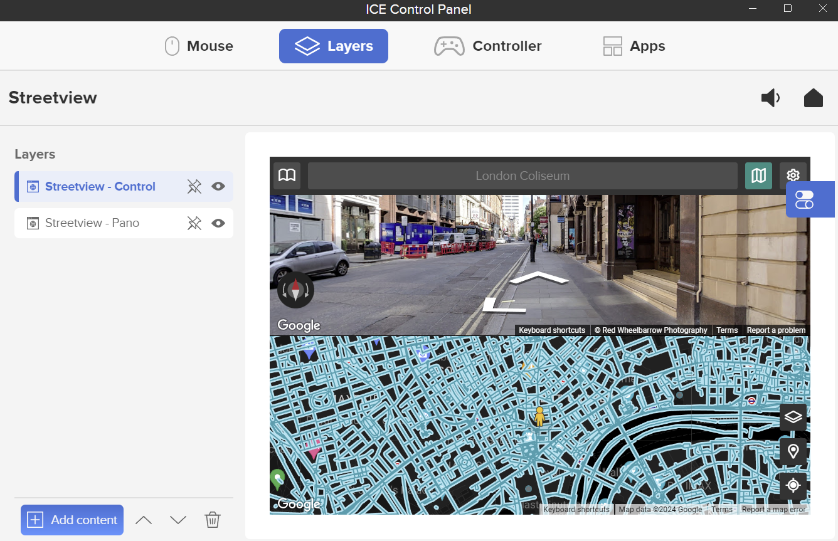The height and width of the screenshot is (541, 838).
Task: Open the atlas book icon beside the search bar
Action: click(287, 176)
